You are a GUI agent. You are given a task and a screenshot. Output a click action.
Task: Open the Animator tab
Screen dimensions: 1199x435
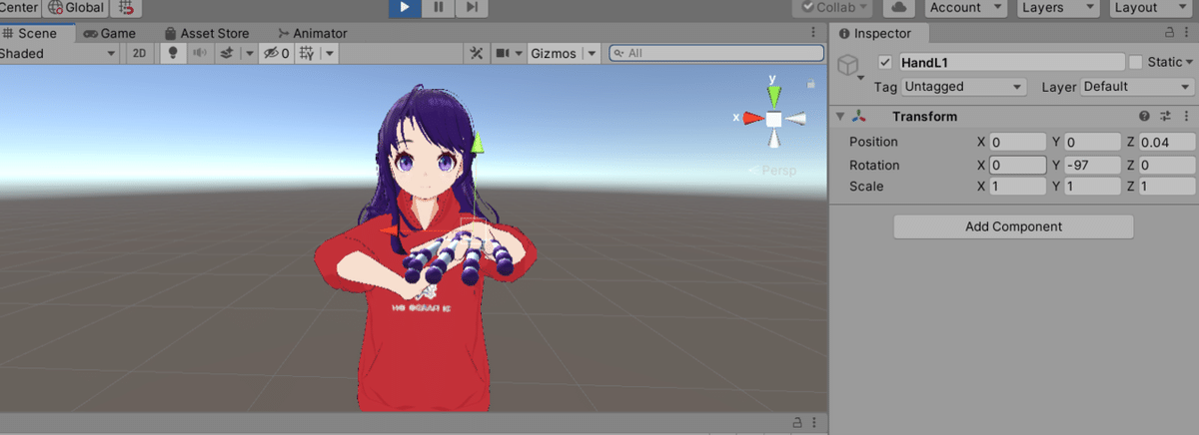click(313, 33)
